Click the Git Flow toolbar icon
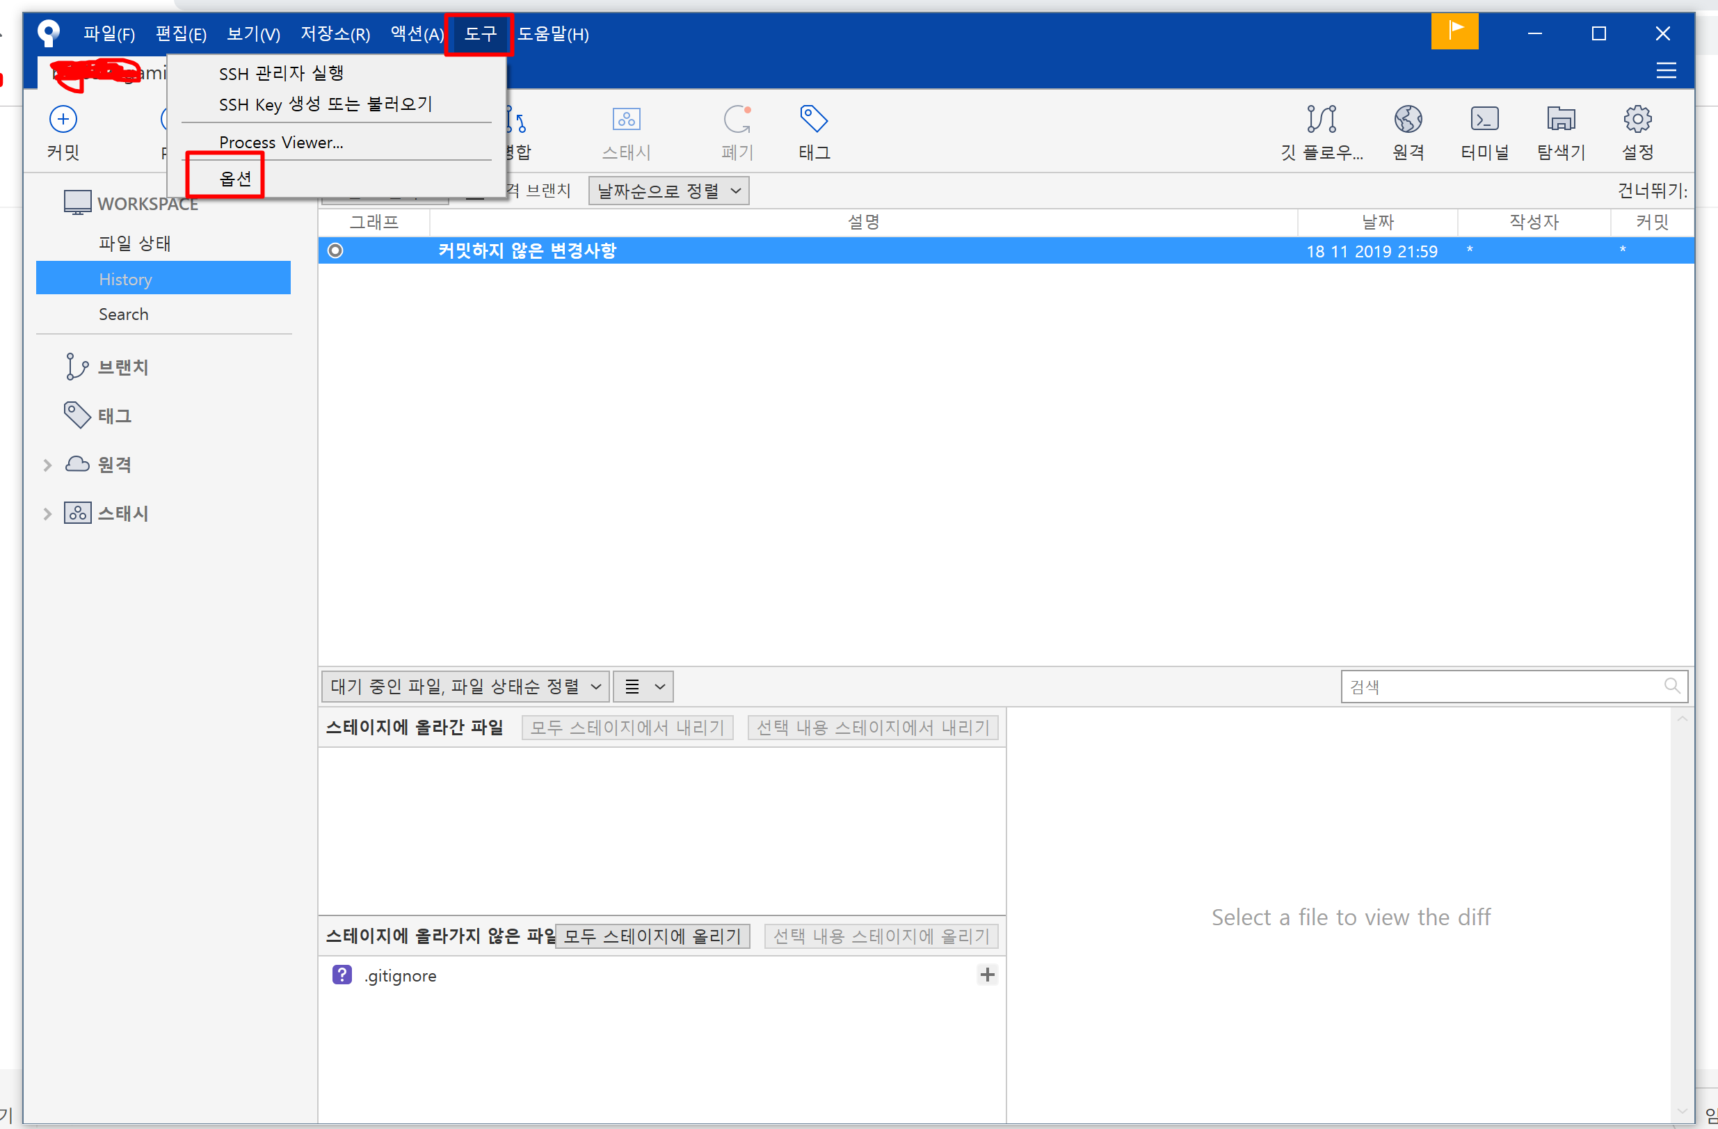 [x=1321, y=120]
